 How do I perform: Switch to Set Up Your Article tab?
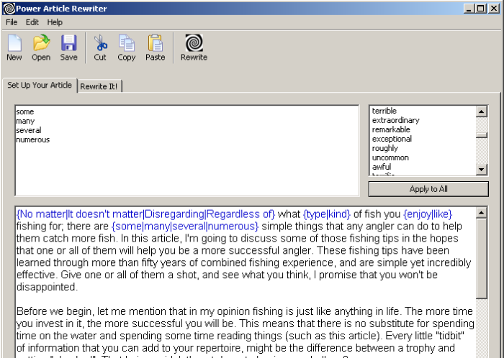click(40, 85)
